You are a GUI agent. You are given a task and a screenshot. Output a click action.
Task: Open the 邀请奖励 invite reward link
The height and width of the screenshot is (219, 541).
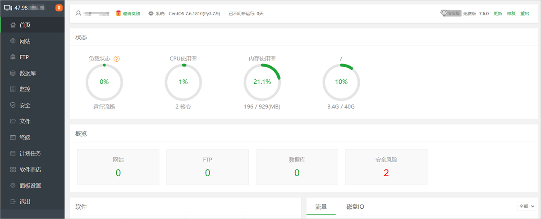(x=128, y=14)
